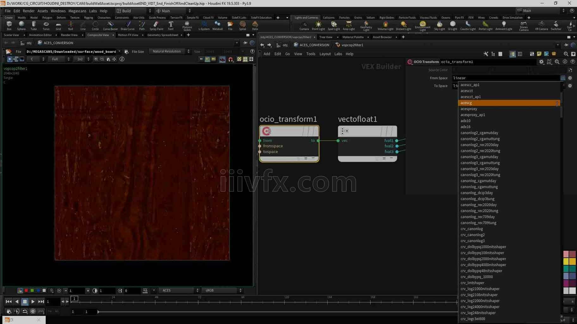This screenshot has height=324, width=577.
Task: Add a Camera from the shelf
Action: [x=304, y=26]
